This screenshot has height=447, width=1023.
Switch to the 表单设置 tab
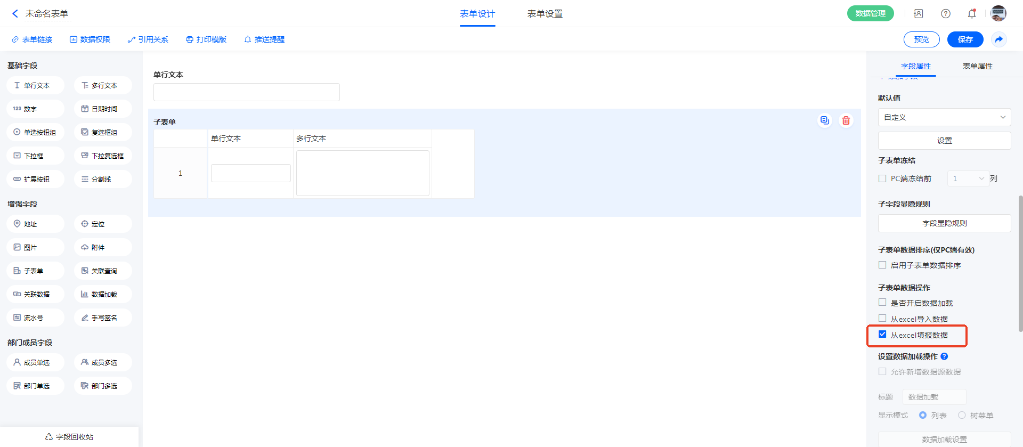click(x=545, y=14)
